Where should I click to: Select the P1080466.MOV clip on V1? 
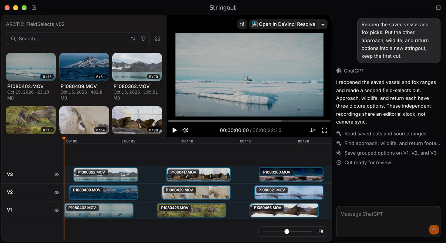coord(284,210)
